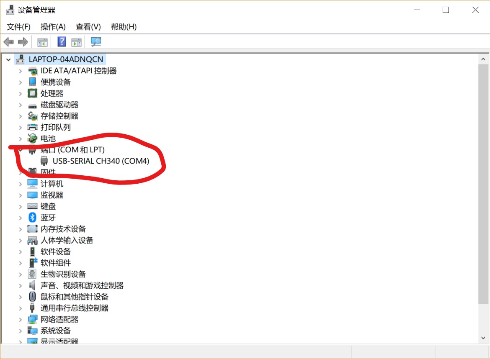Click the scan for hardware changes icon
Image resolution: width=490 pixels, height=359 pixels.
tap(95, 41)
